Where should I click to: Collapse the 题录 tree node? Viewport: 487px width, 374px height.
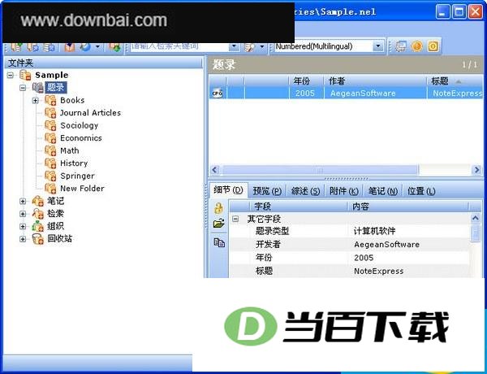[23, 88]
